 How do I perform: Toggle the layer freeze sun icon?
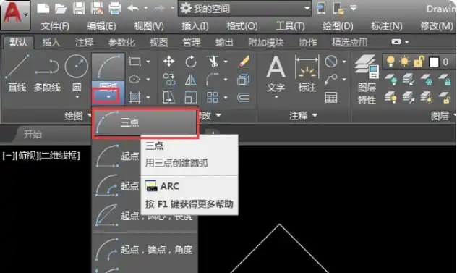click(x=404, y=62)
